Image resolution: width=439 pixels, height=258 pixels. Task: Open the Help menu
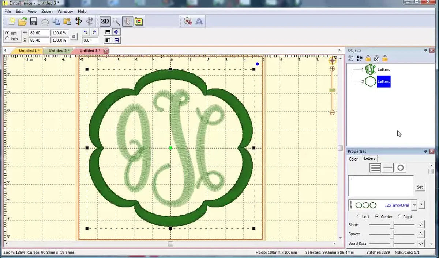(x=82, y=11)
